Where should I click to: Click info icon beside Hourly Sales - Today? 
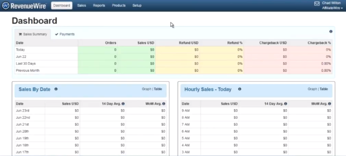pos(239,89)
